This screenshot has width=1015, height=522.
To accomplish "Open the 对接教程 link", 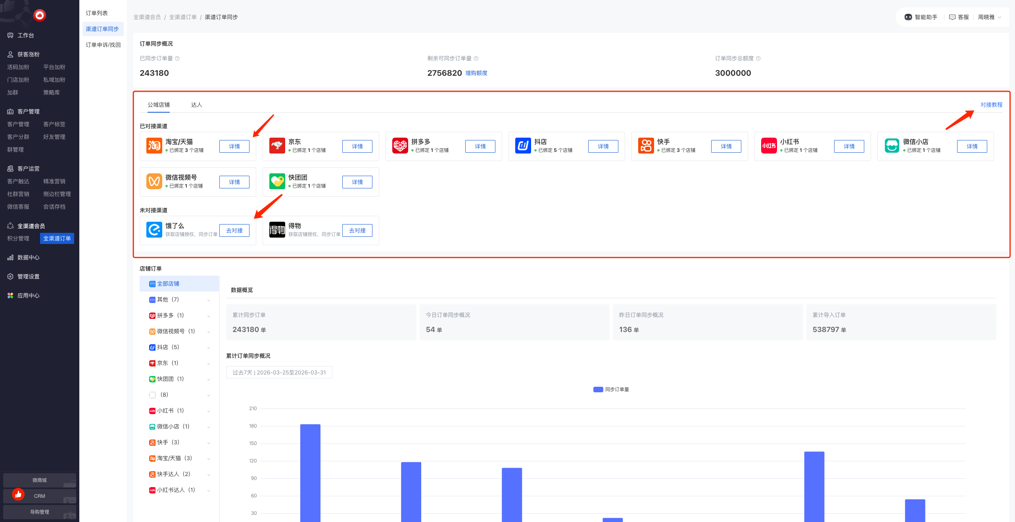I will click(991, 105).
